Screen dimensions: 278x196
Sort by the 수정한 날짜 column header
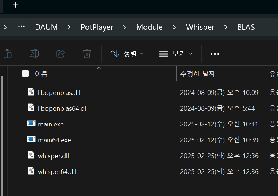[x=198, y=74]
